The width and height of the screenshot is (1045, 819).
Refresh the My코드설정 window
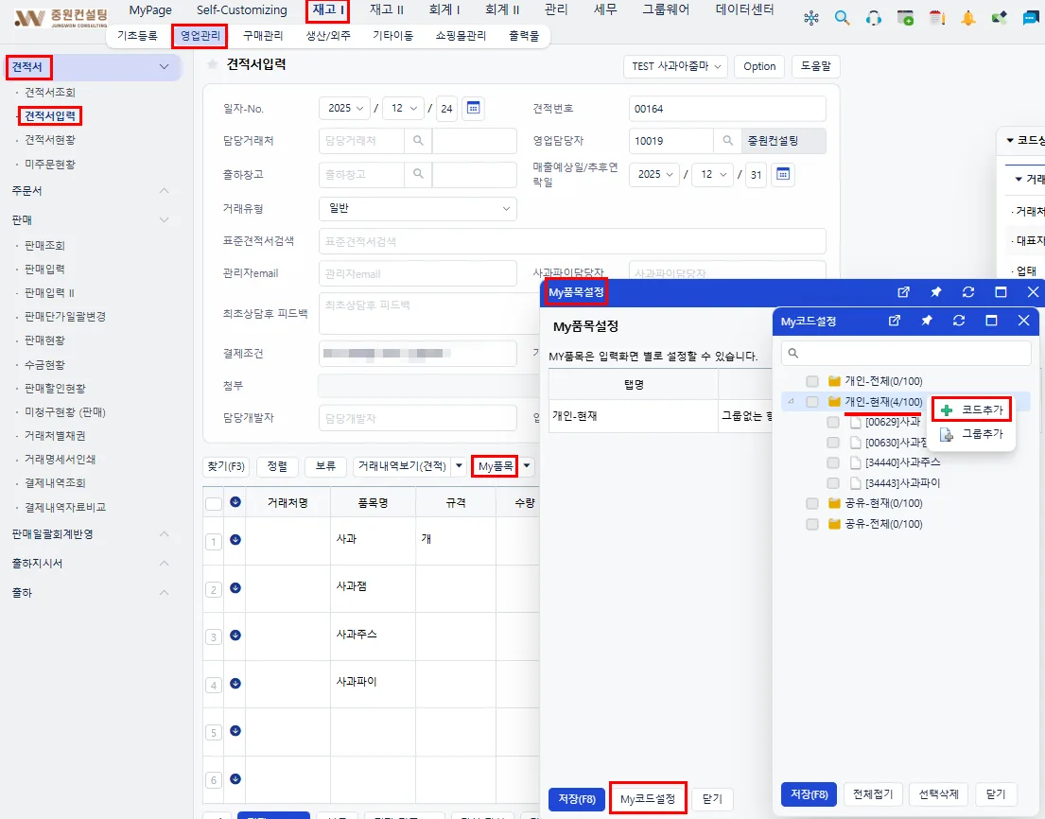point(959,321)
